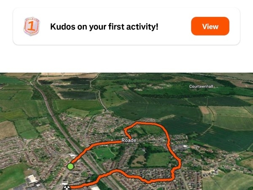Click the kudos badge icon
The height and width of the screenshot is (190, 253).
32,27
